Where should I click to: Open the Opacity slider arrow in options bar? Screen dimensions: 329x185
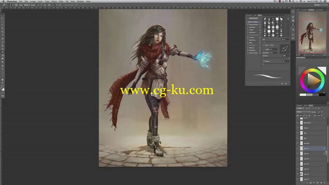[41, 5]
